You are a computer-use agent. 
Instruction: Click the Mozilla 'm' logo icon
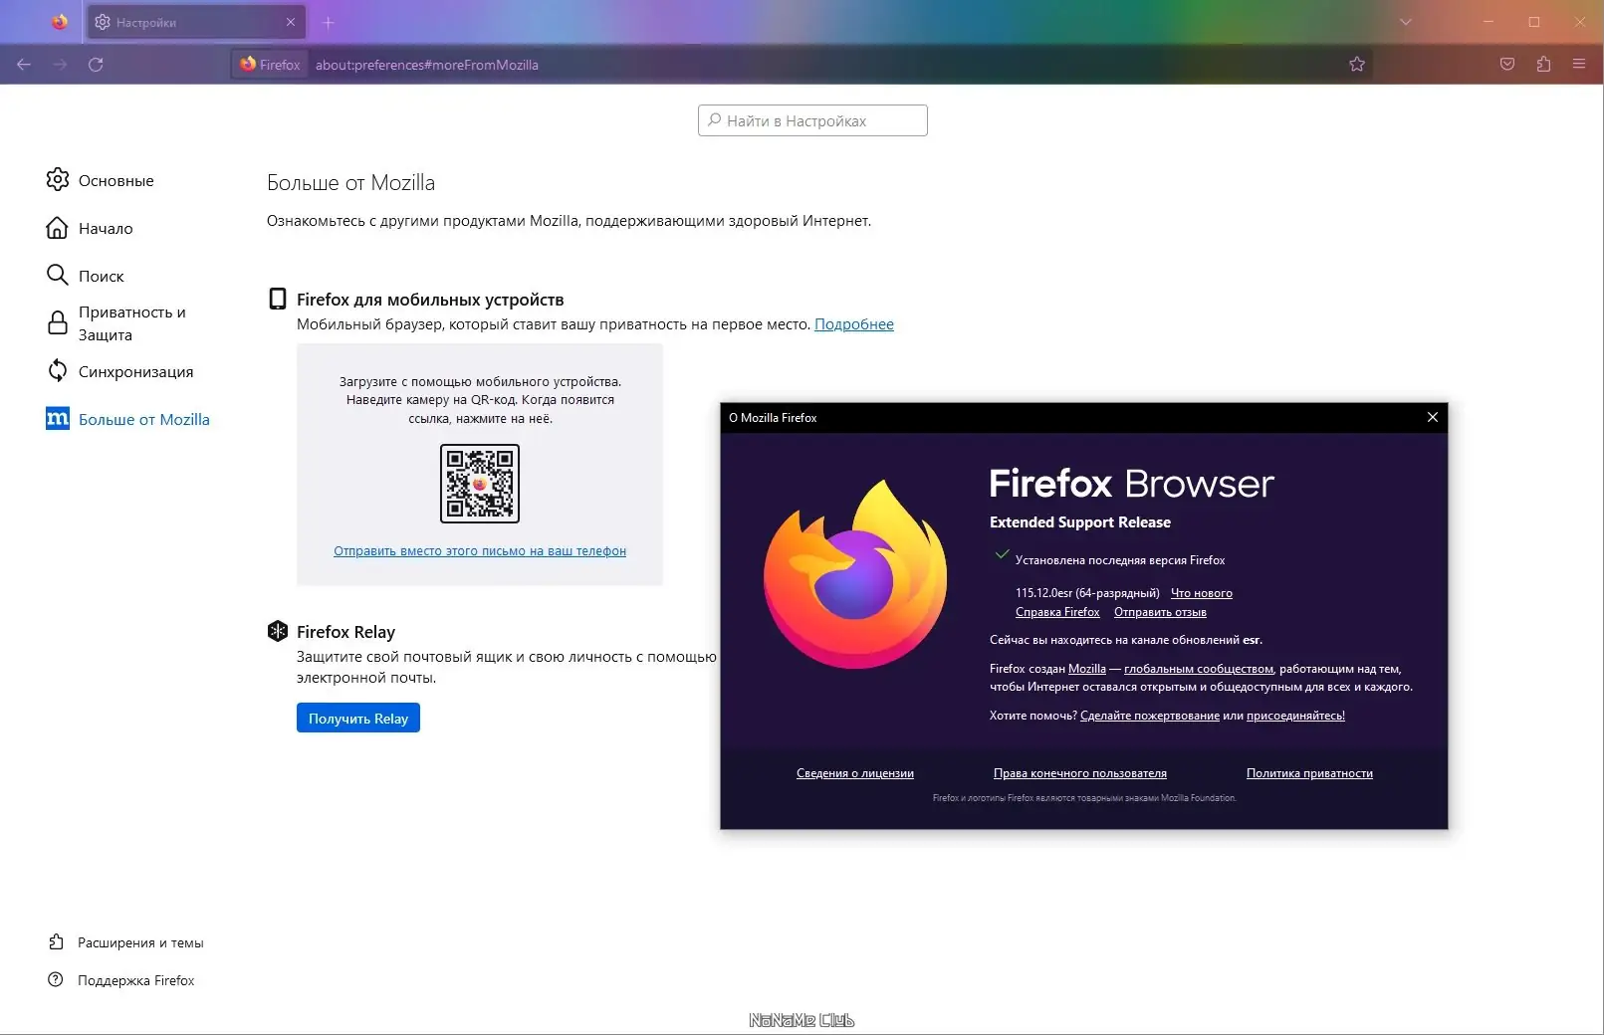click(x=58, y=418)
